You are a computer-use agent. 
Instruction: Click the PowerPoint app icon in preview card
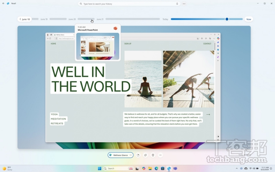pyautogui.click(x=115, y=28)
